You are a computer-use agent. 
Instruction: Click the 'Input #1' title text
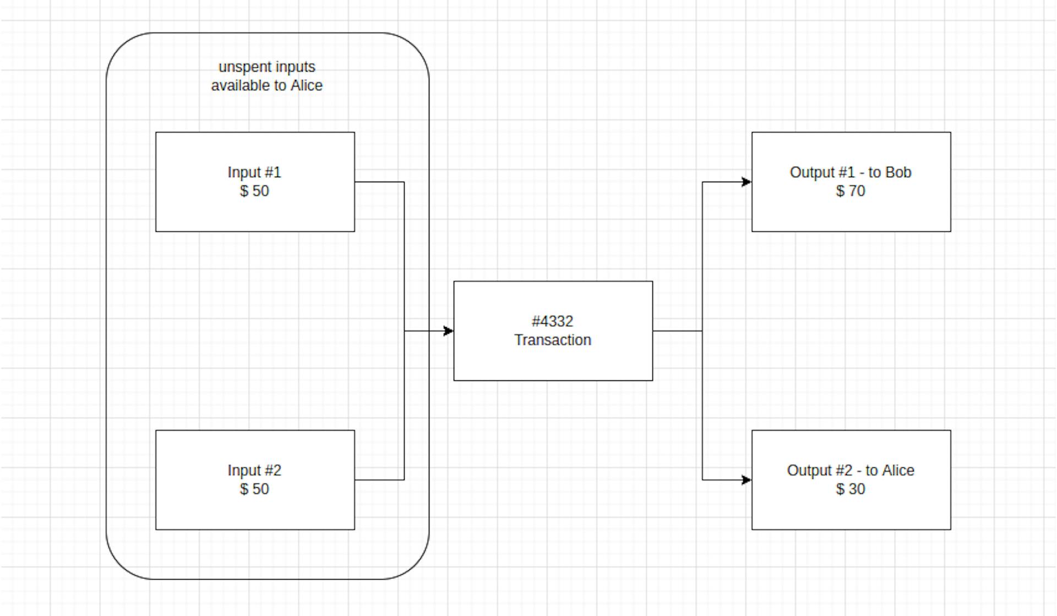(254, 172)
